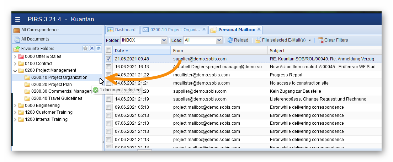Uncheck the supplier email from 21.06.2021 09:48
Screen dimensions: 393x162
tap(108, 59)
